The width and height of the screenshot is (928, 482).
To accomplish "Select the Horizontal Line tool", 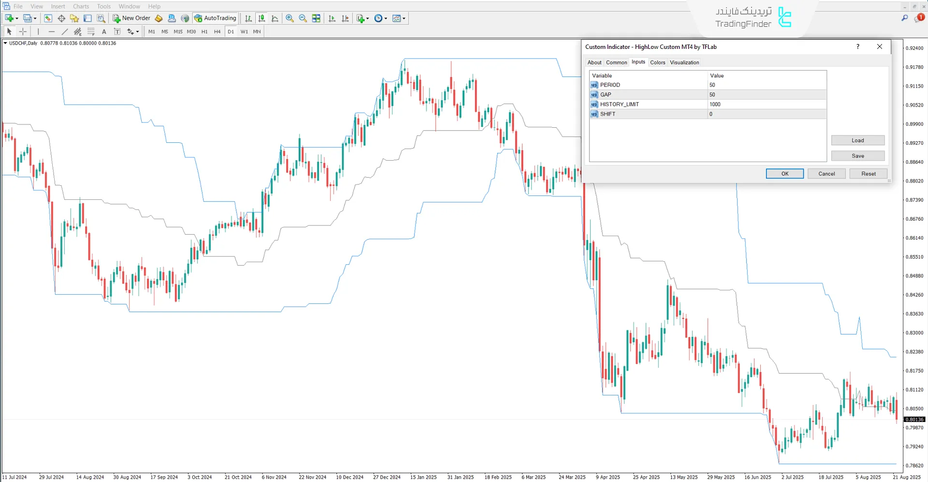I will 52,31.
